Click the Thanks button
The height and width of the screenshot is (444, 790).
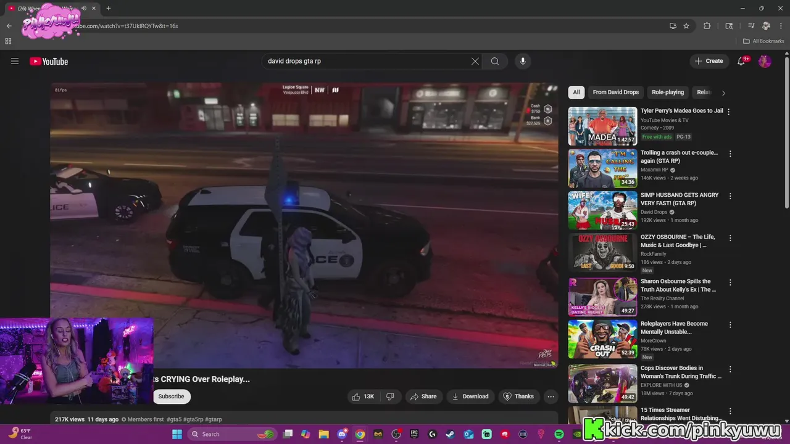pyautogui.click(x=518, y=397)
